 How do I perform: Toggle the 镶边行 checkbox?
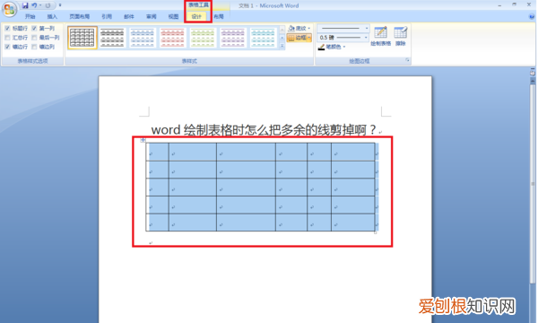pyautogui.click(x=7, y=47)
